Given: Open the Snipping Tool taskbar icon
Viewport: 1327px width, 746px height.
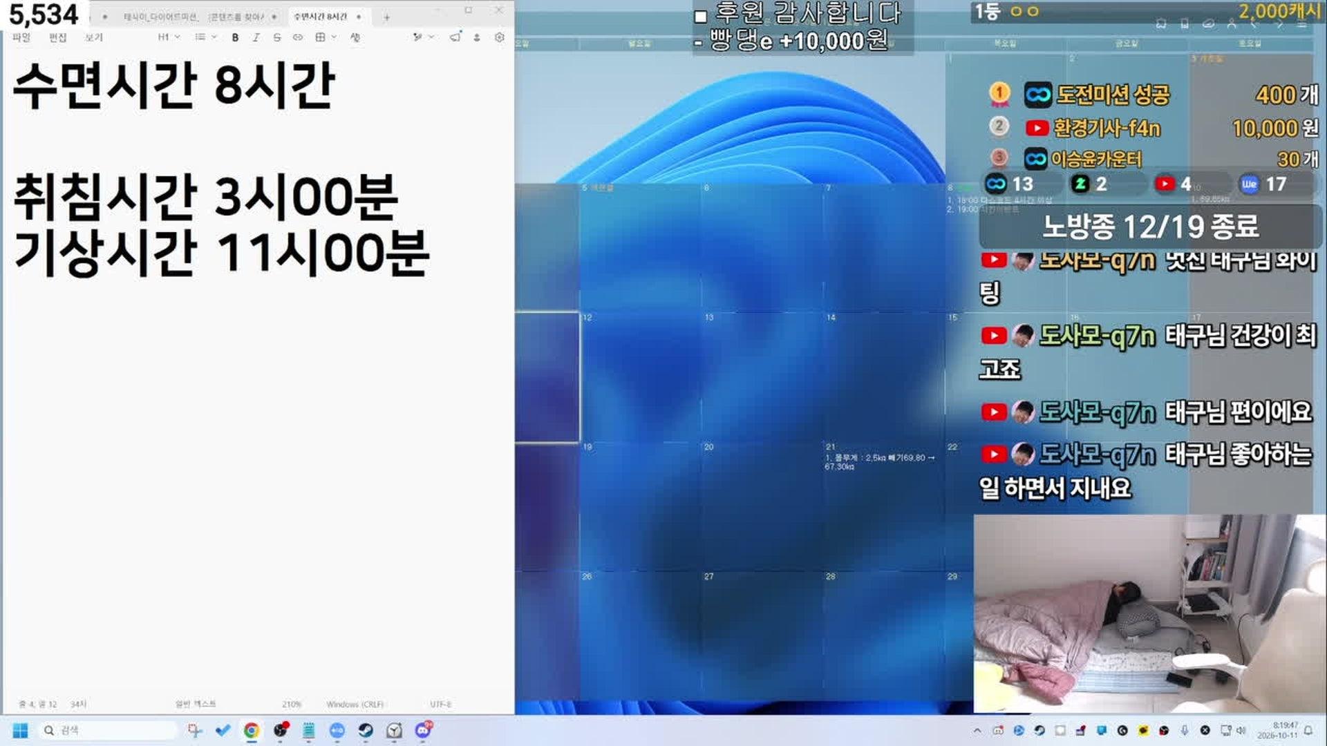Looking at the screenshot, I should [195, 730].
